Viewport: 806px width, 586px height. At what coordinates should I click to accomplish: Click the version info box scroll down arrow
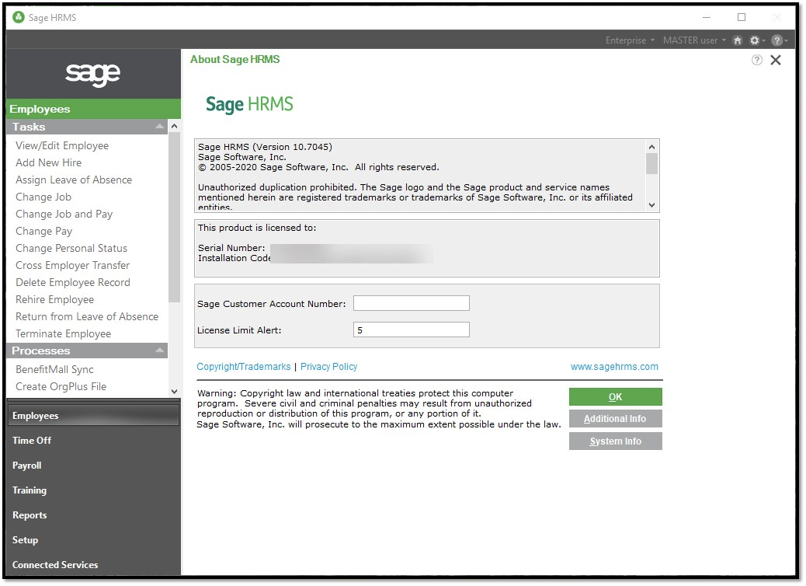tap(651, 204)
